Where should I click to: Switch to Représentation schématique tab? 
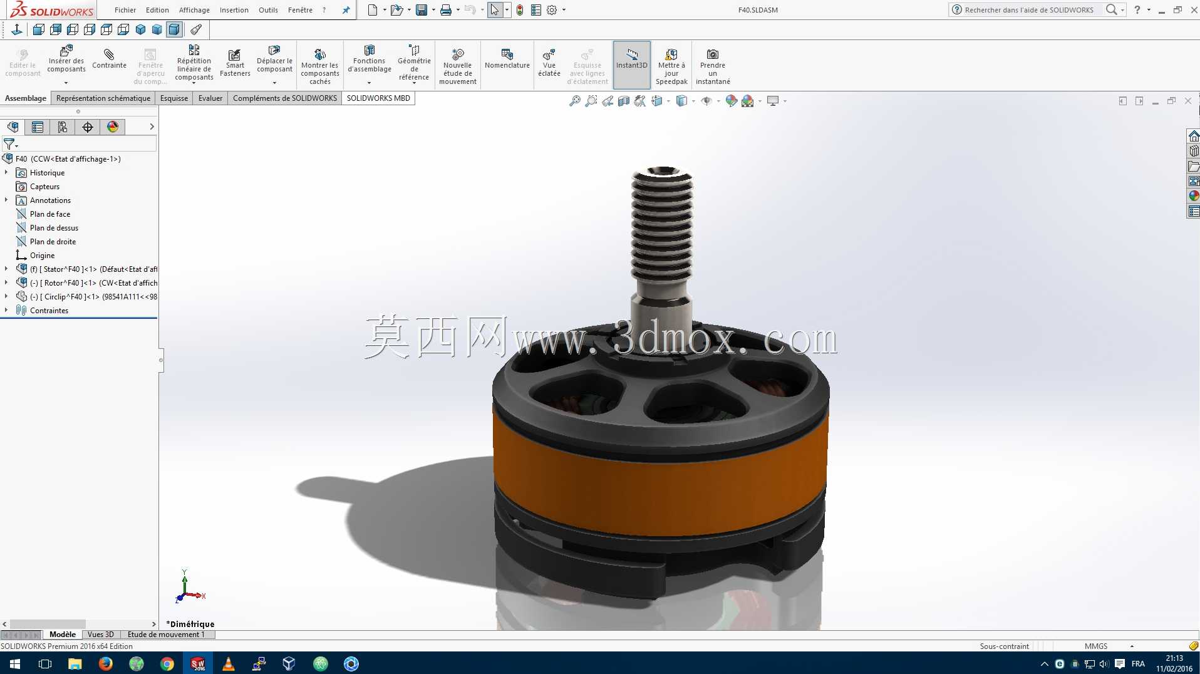103,98
